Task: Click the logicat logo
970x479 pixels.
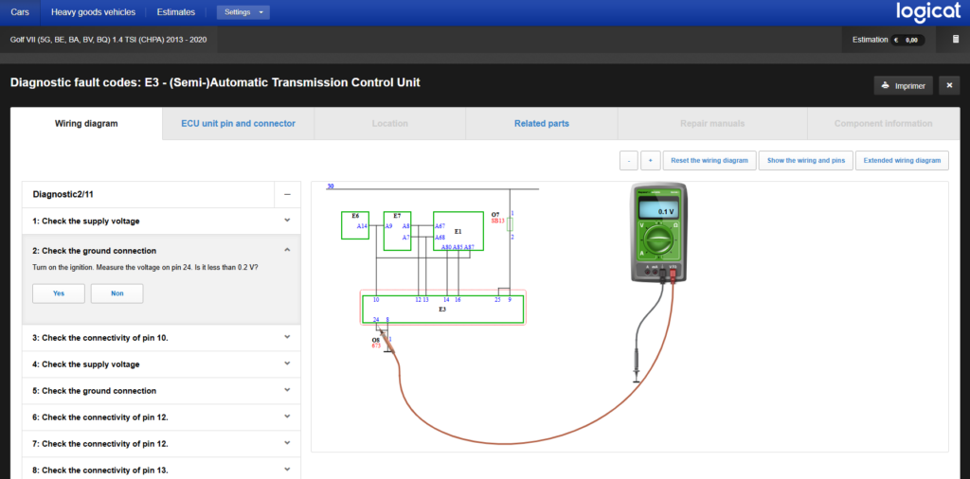Action: tap(928, 12)
